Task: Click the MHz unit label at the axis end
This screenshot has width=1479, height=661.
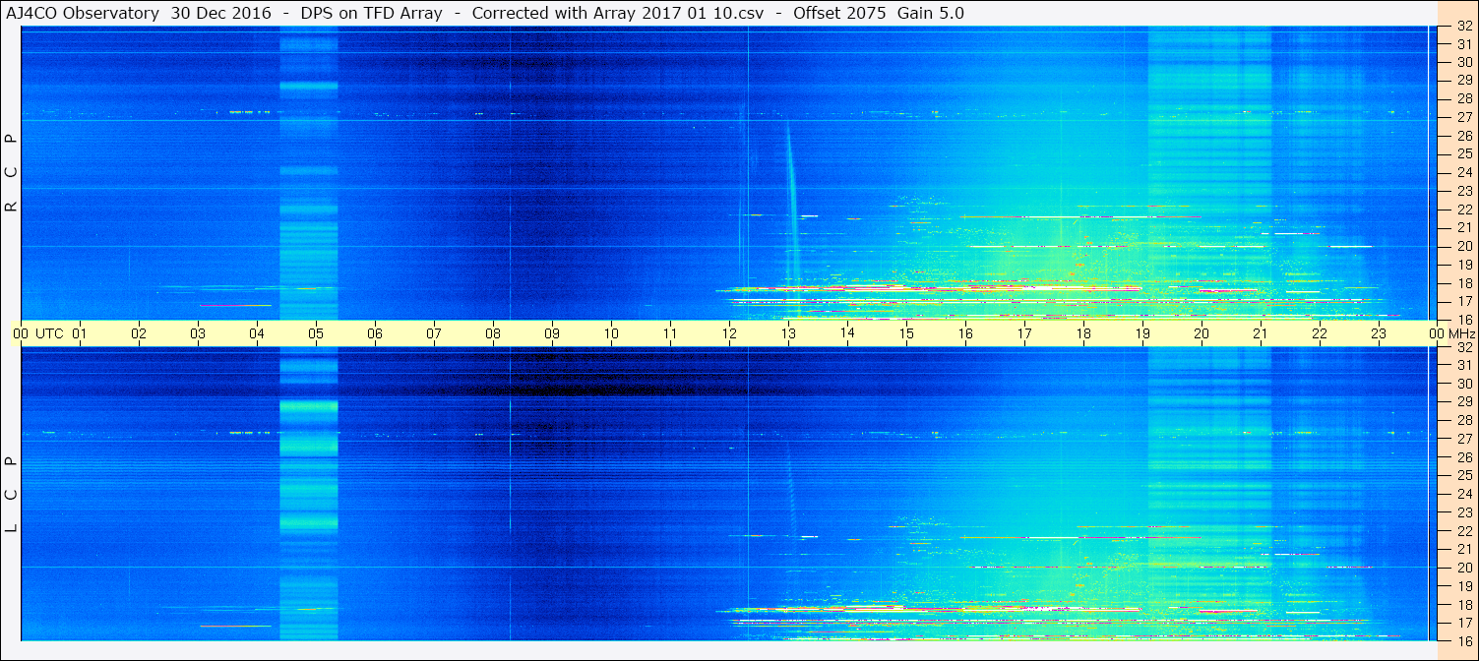Action: [1456, 333]
